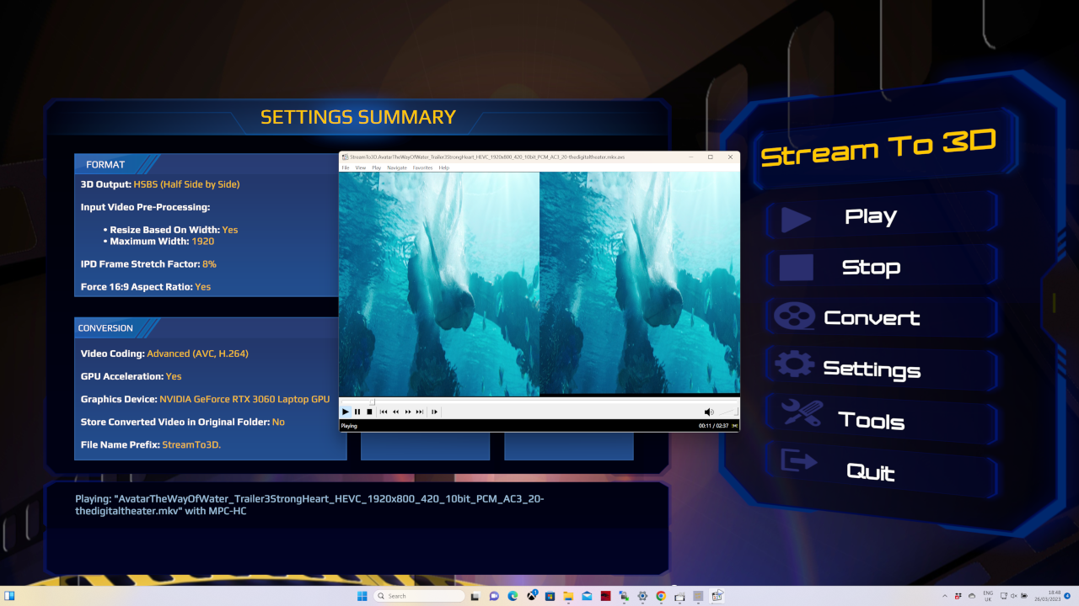This screenshot has height=606, width=1079.
Task: Click the exit arrow Quit icon
Action: click(x=798, y=461)
